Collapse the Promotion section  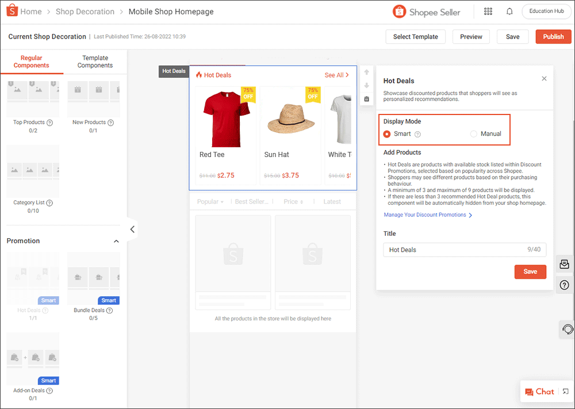coord(116,241)
